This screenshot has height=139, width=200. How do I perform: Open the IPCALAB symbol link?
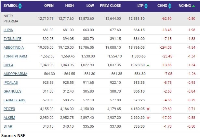[x=10, y=83]
